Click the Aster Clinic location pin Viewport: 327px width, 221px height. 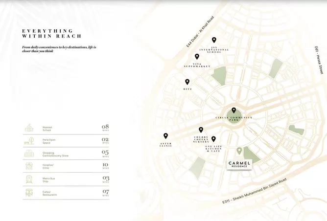[165, 136]
